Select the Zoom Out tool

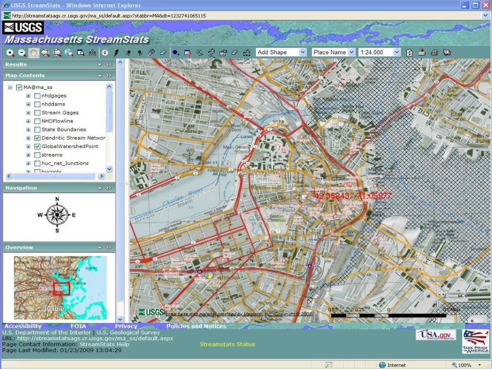click(x=22, y=53)
